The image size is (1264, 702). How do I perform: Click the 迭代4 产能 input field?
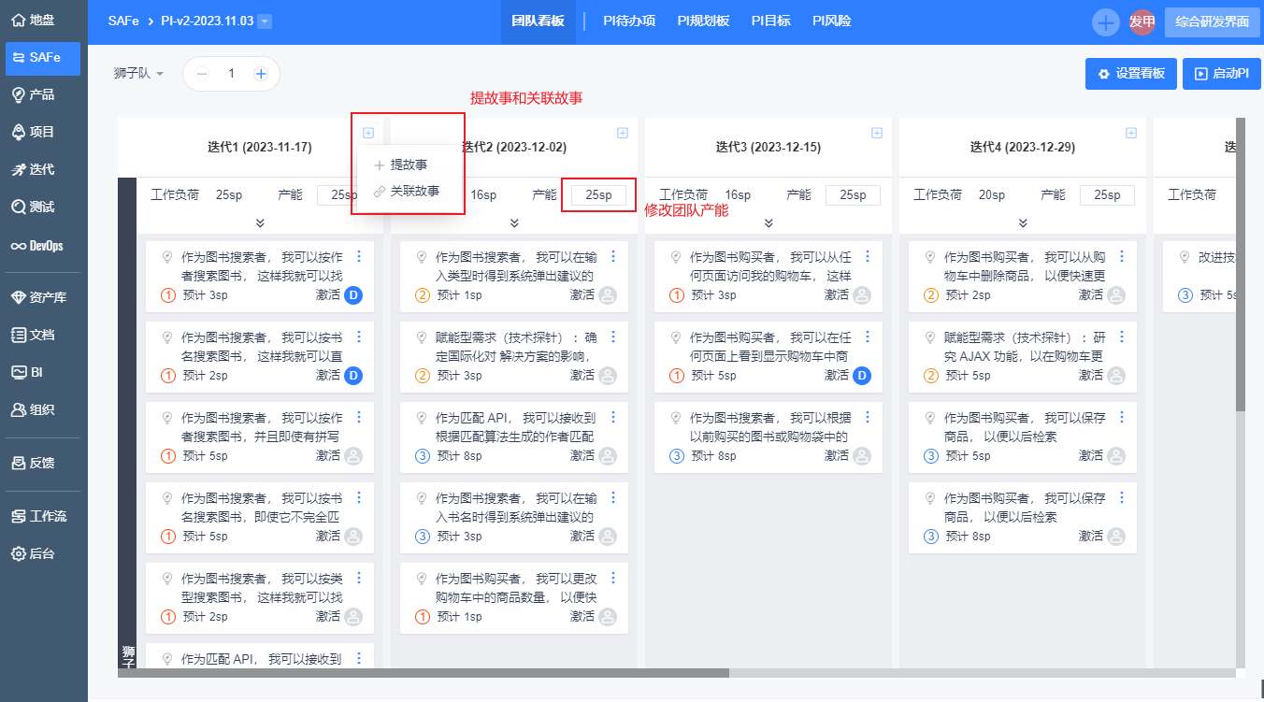click(1107, 195)
